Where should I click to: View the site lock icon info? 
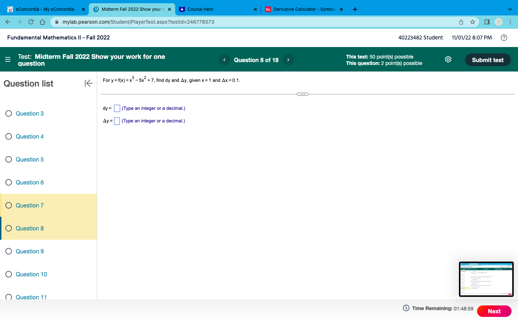[x=57, y=22]
